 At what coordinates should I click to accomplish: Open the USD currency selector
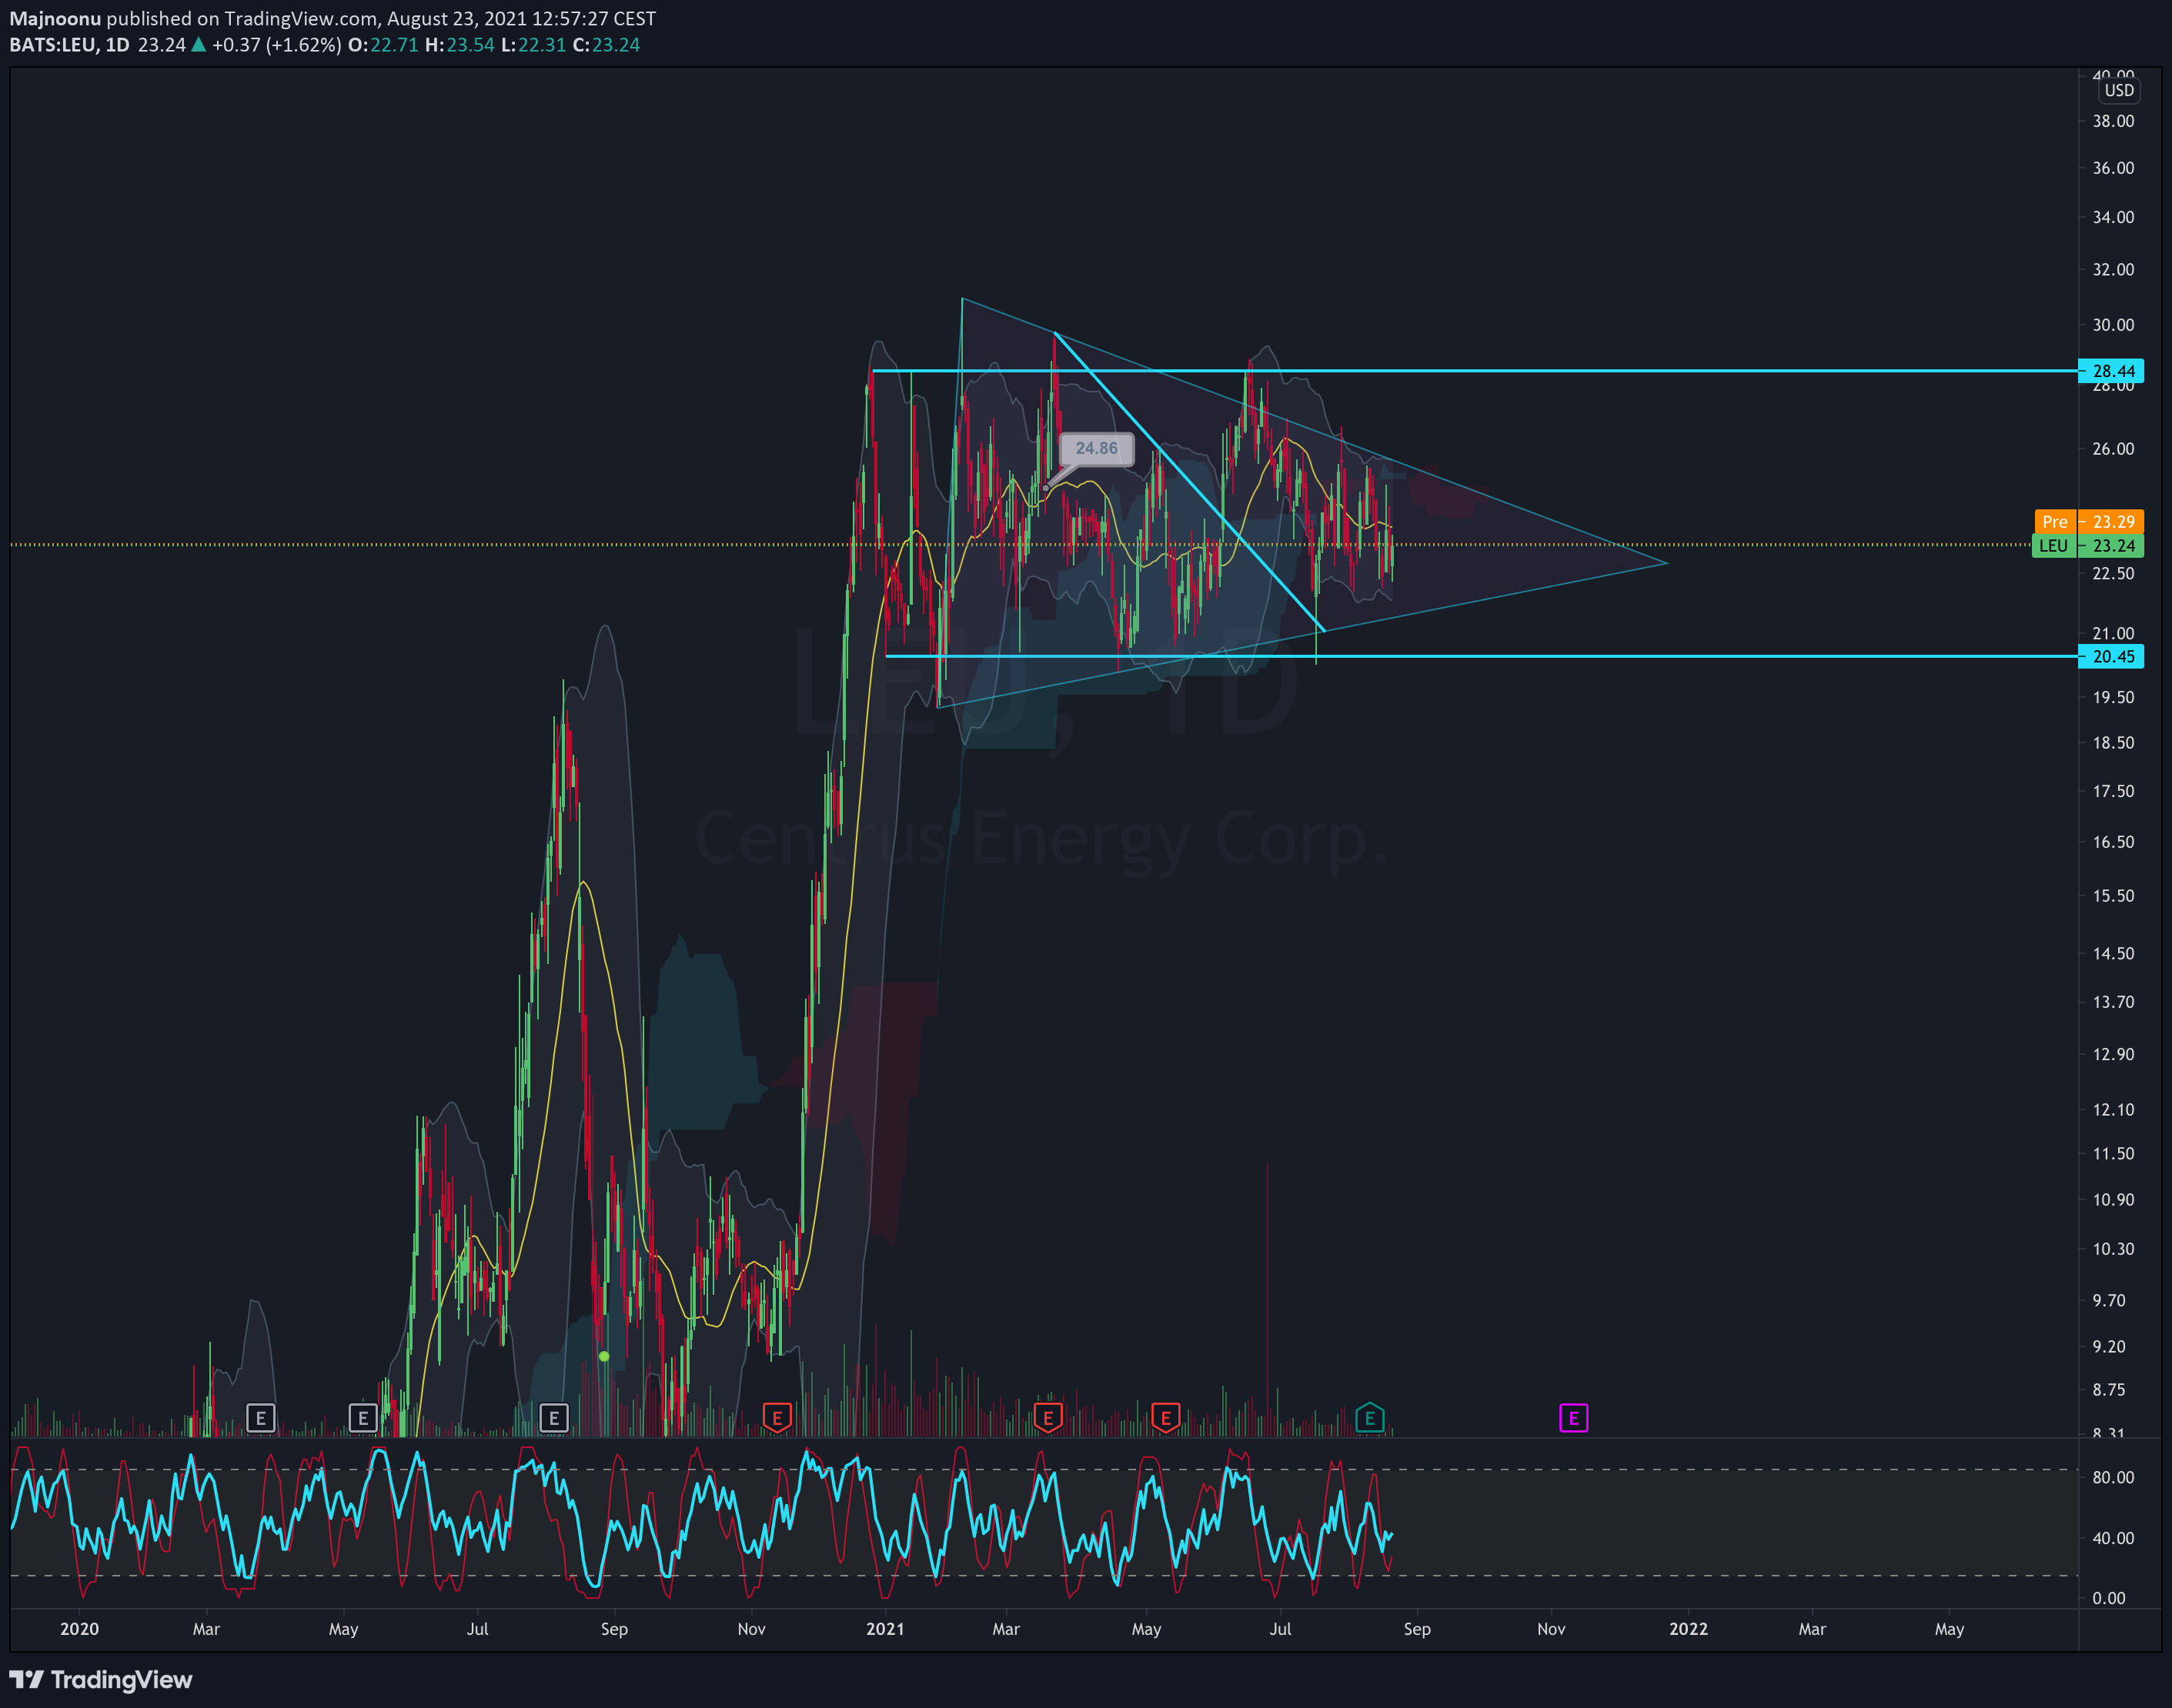(2118, 90)
